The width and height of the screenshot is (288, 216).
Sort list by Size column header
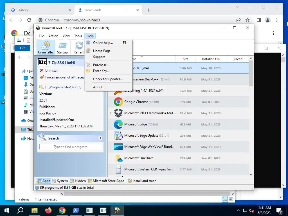click(186, 59)
